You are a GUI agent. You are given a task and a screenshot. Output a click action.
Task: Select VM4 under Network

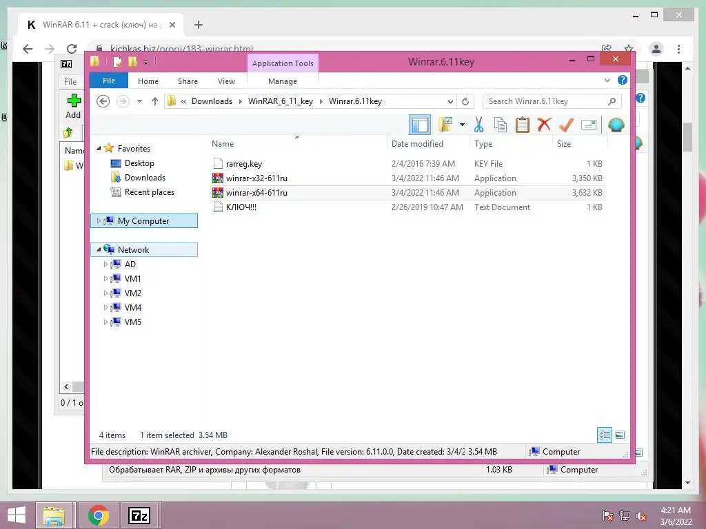133,307
